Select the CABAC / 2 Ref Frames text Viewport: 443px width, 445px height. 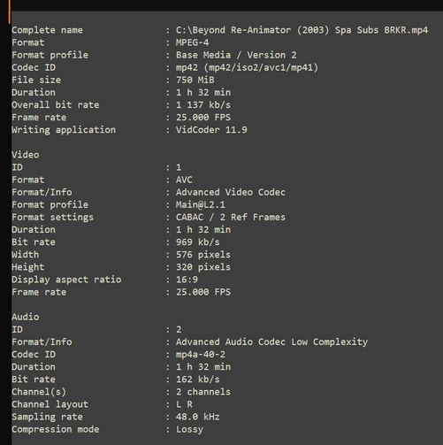[231, 218]
